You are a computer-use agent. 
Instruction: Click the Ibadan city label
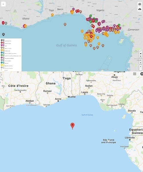coord(89,86)
